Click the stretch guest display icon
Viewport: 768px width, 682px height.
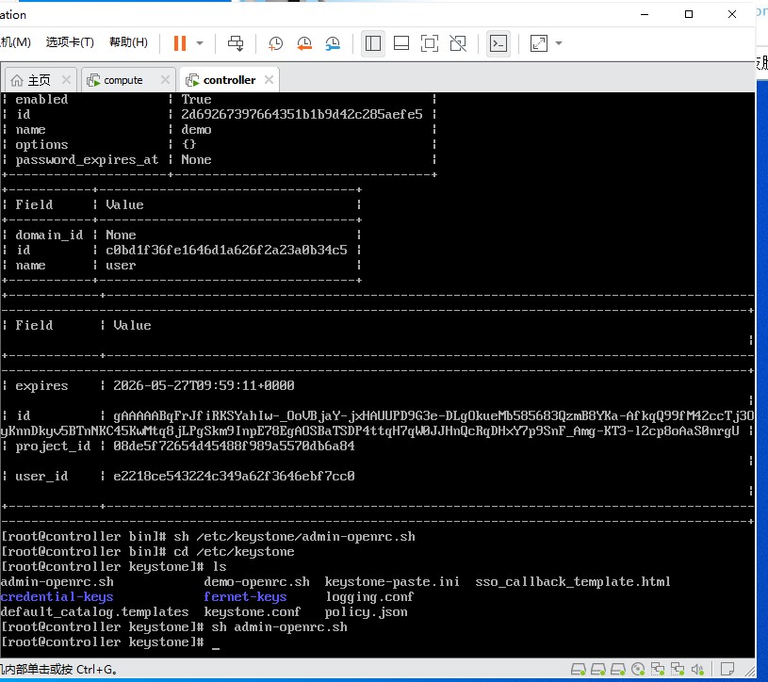539,43
